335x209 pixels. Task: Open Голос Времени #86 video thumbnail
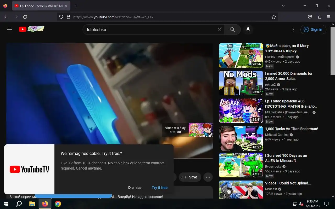241,111
